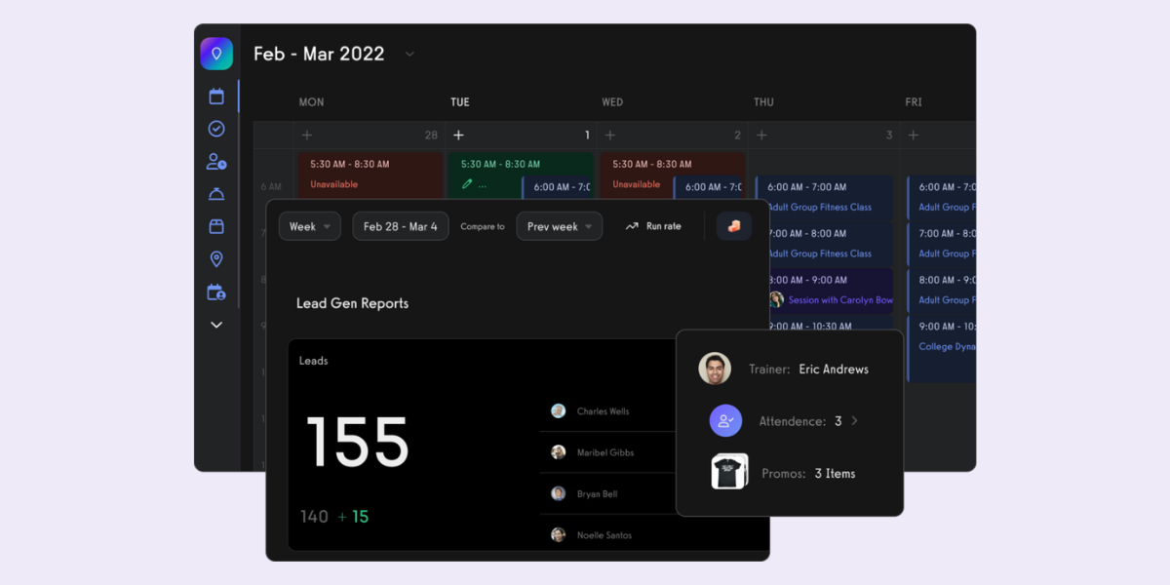The height and width of the screenshot is (585, 1170).
Task: Click Carolyn's avatar on the Thursday session
Action: coord(776,299)
